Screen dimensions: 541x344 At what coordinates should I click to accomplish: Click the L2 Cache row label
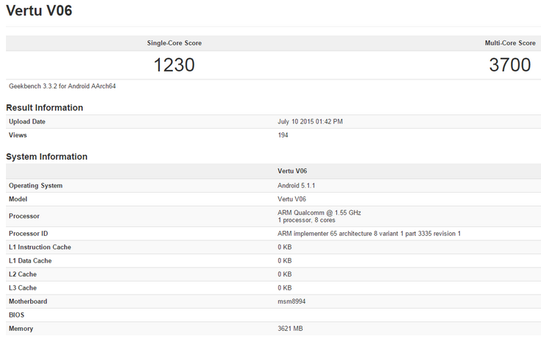click(x=24, y=274)
